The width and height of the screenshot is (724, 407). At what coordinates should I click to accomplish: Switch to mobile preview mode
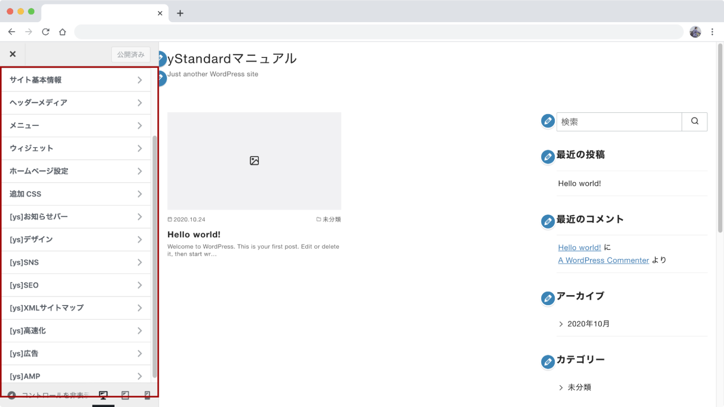pyautogui.click(x=147, y=395)
